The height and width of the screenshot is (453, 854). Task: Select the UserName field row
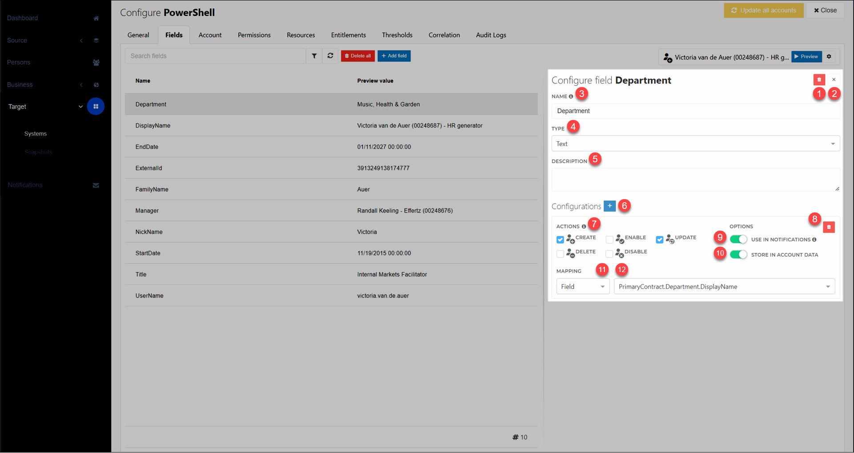tap(331, 296)
